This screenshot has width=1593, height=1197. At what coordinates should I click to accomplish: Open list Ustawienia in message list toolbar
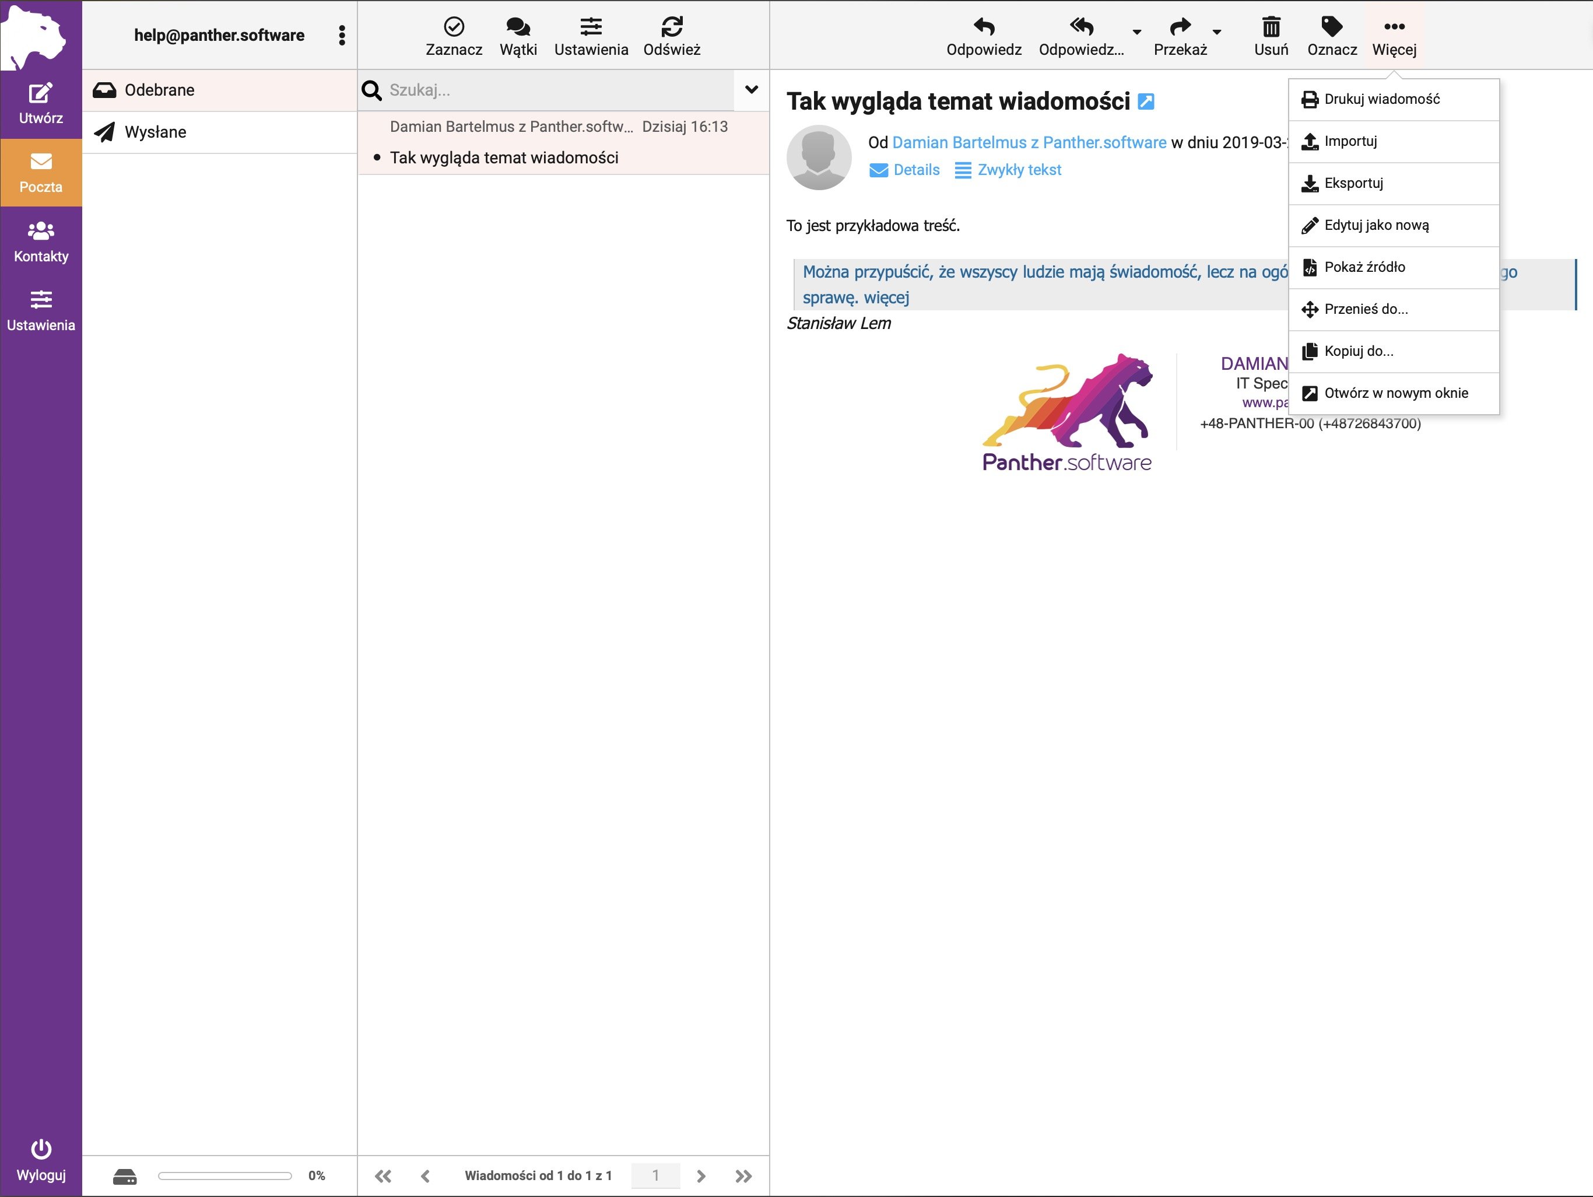point(591,36)
